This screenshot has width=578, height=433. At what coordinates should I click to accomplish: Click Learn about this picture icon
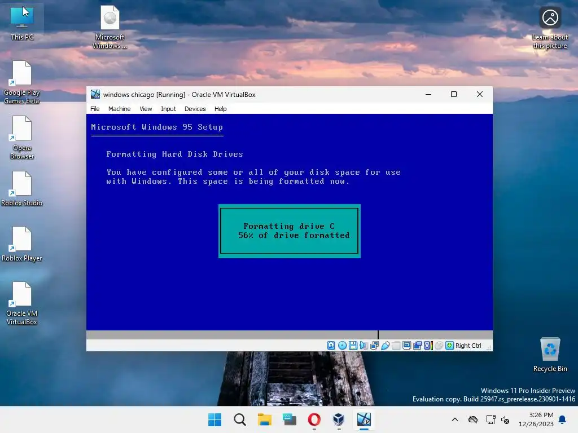[550, 27]
